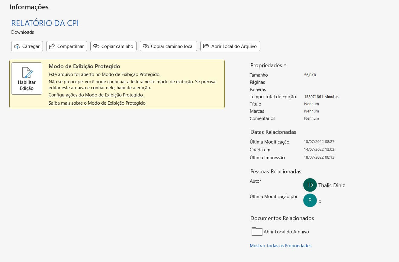Select the author name Thalis Diniz
The width and height of the screenshot is (399, 262).
pyautogui.click(x=331, y=185)
